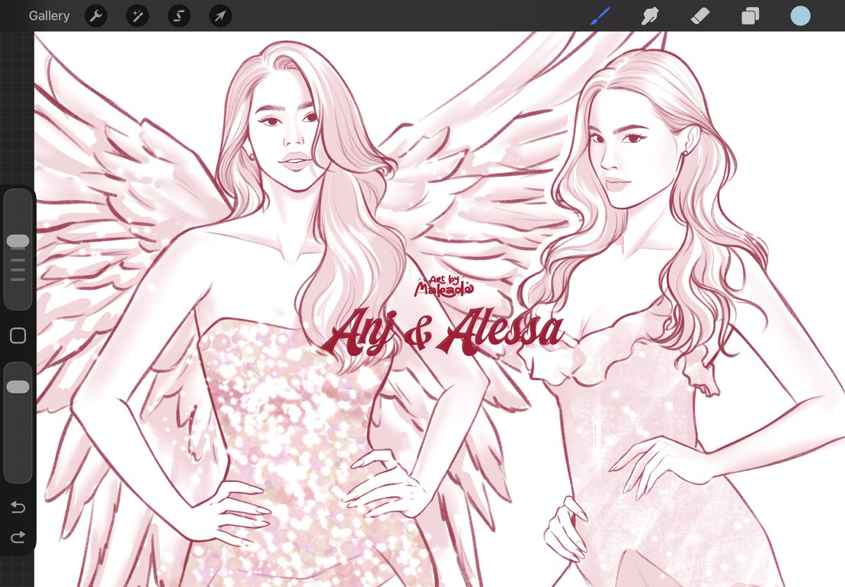Image resolution: width=845 pixels, height=587 pixels.
Task: Open the light blue color picker
Action: pos(800,15)
